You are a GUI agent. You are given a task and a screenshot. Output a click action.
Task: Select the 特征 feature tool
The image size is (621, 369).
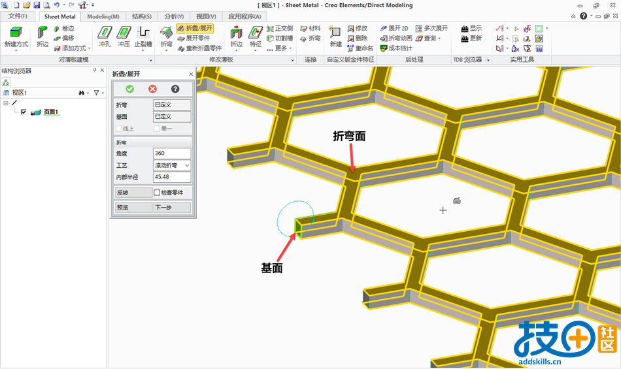256,37
